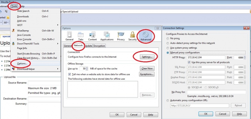Screen dimensions: 251x119
Task: Click the No Proxy for input field
Action: tap(216, 92)
